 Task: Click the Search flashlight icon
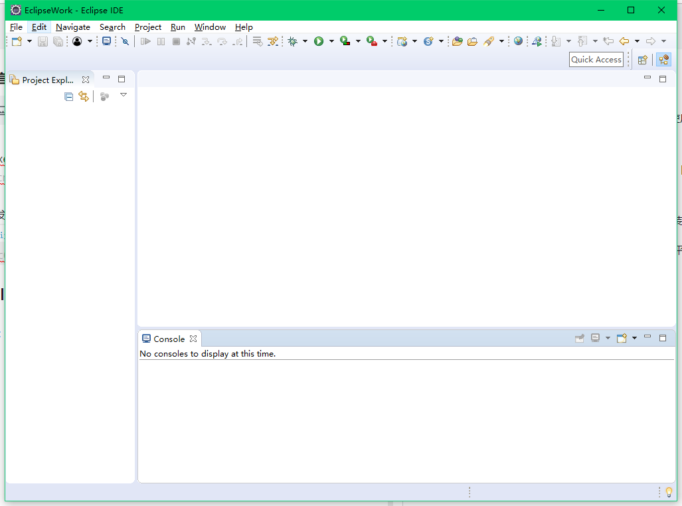(x=489, y=41)
